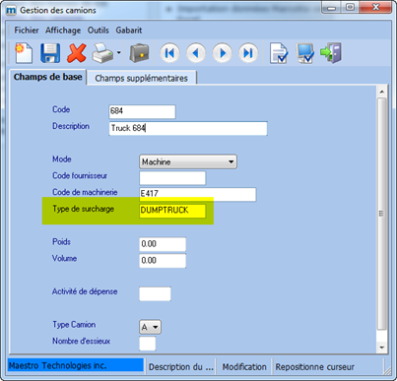
Task: Click the Description field 'Truck 684'
Action: (x=188, y=128)
